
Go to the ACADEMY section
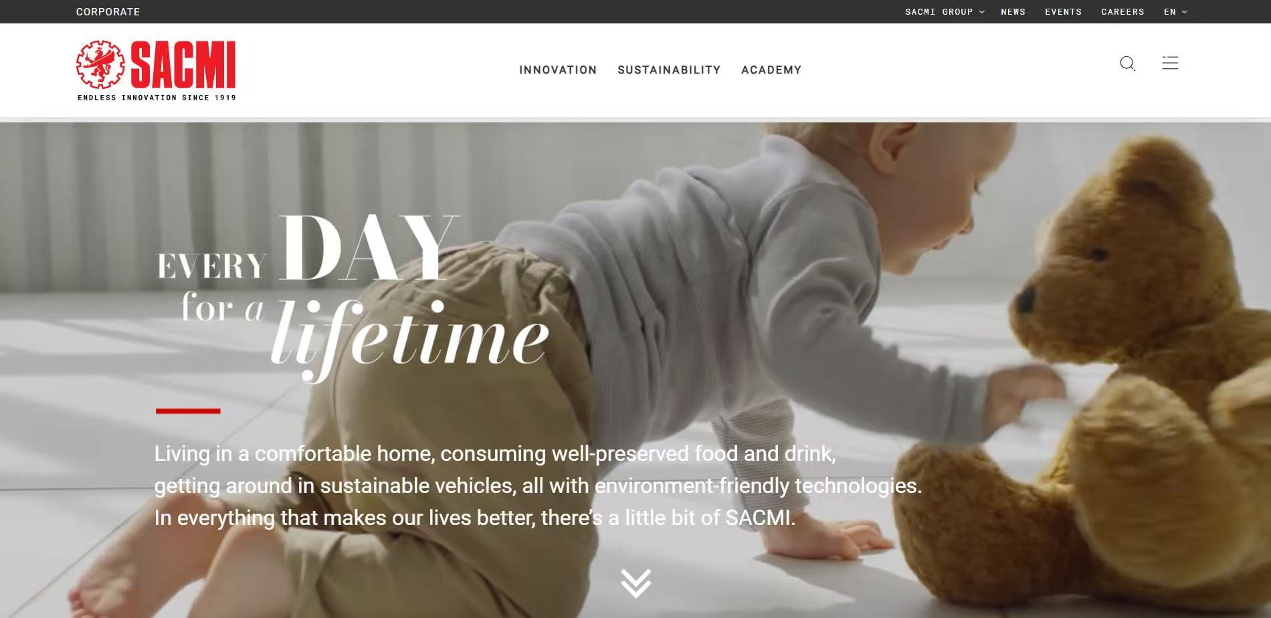point(771,70)
